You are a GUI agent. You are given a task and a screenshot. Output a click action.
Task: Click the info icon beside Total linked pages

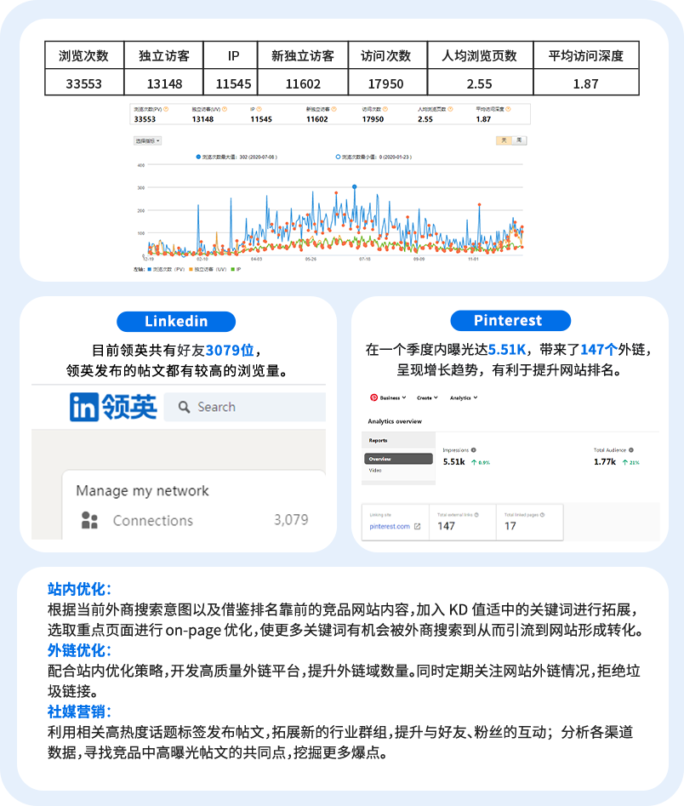[x=542, y=515]
